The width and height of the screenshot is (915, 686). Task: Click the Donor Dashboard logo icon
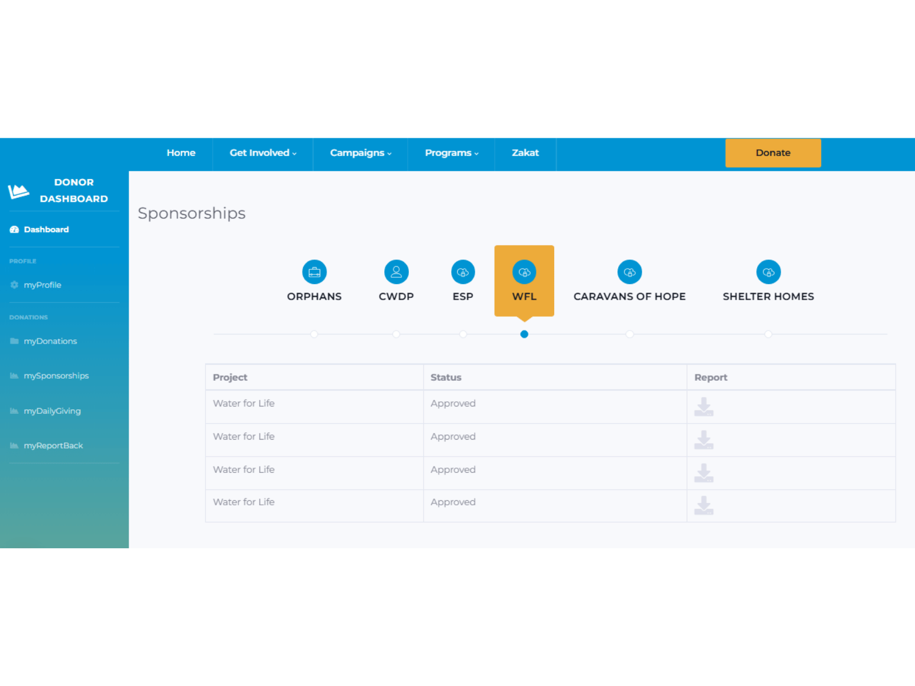(x=18, y=191)
